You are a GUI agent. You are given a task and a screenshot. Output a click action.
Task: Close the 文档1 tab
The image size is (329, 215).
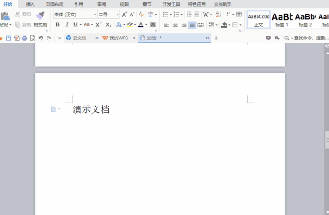207,38
